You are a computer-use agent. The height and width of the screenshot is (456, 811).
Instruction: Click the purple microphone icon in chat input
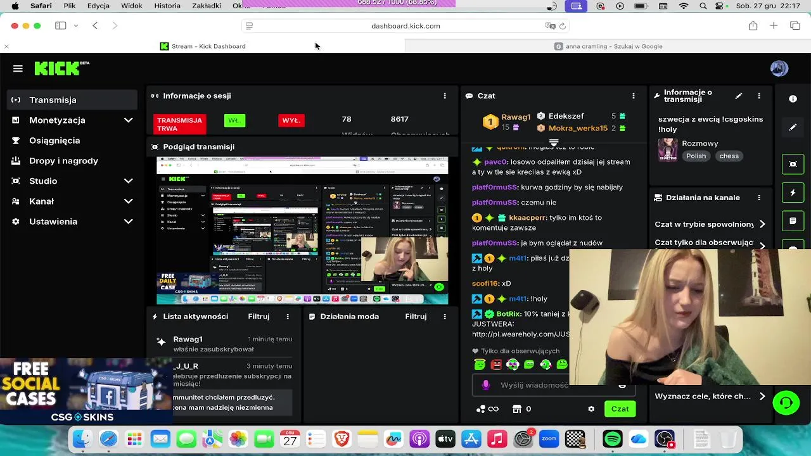click(x=486, y=385)
